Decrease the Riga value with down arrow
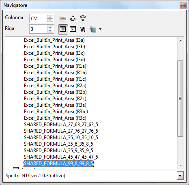 [x=50, y=31]
